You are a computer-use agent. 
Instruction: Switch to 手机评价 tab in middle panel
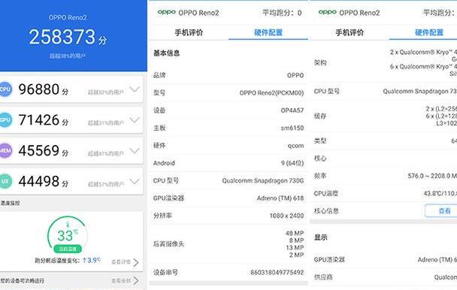coord(189,32)
